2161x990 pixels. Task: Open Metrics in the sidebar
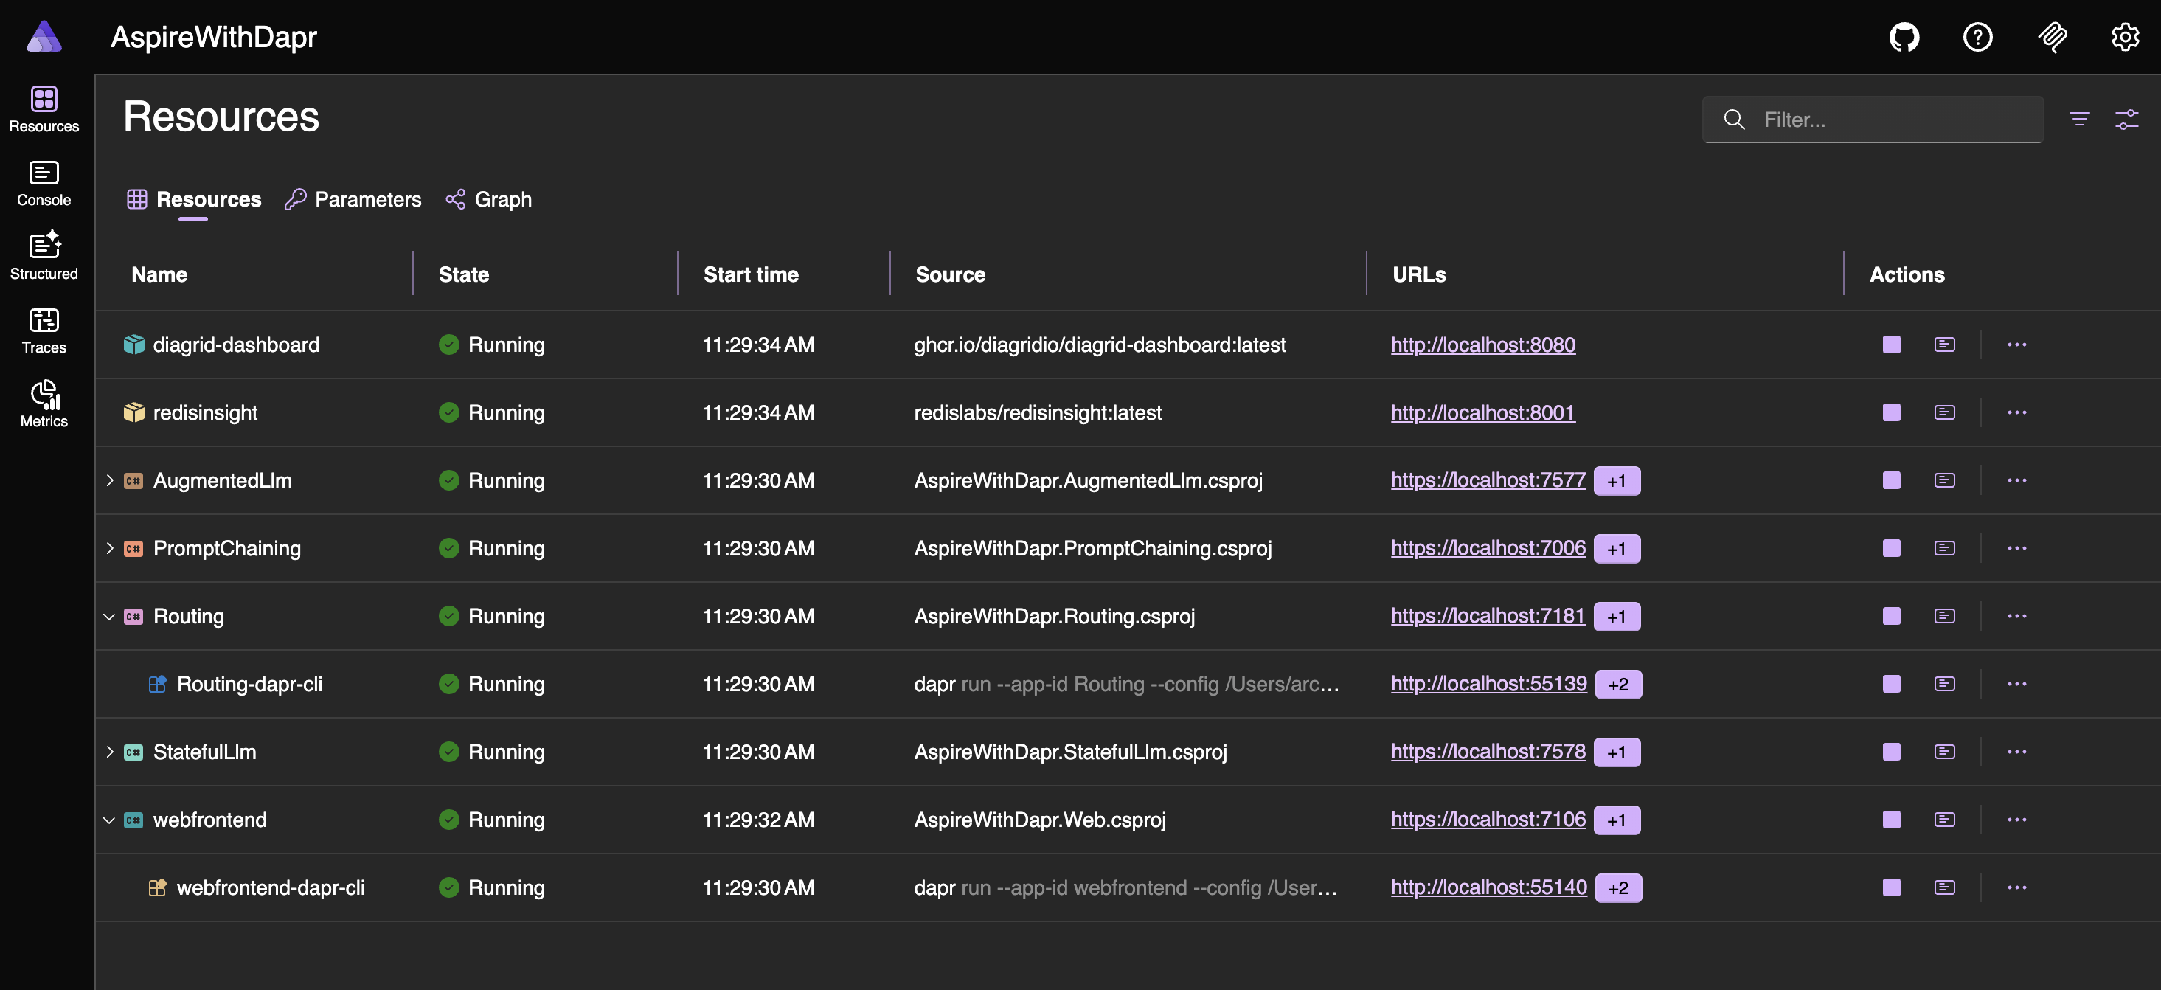(x=44, y=404)
